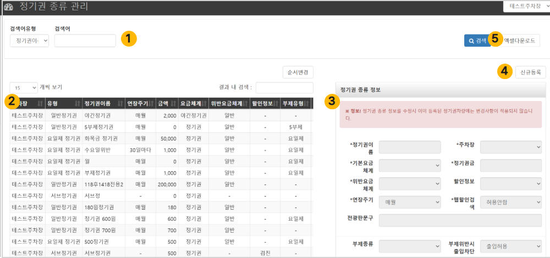Sort table by 정기권이름 column sort icon
The image size is (550, 258).
point(120,103)
